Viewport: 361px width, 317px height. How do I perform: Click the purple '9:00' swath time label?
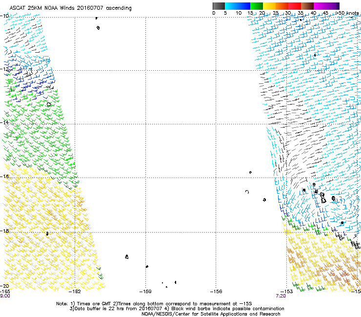5,296
